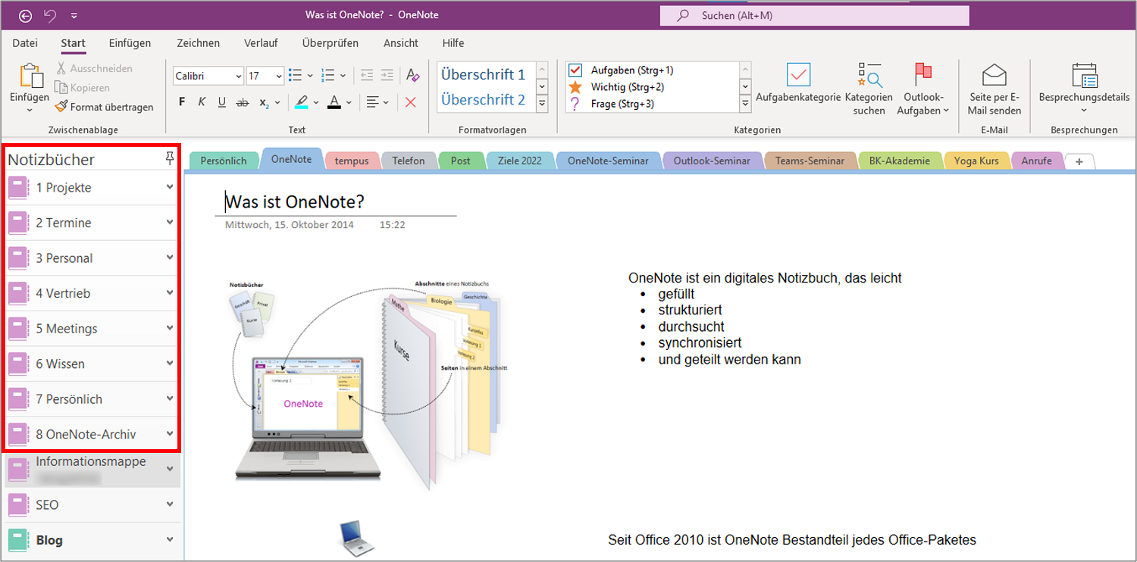Underline the selected text
This screenshot has height=562, width=1137.
[222, 102]
